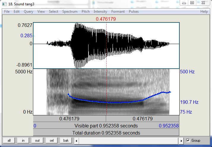Open the File menu
212x147 pixels.
(7, 12)
